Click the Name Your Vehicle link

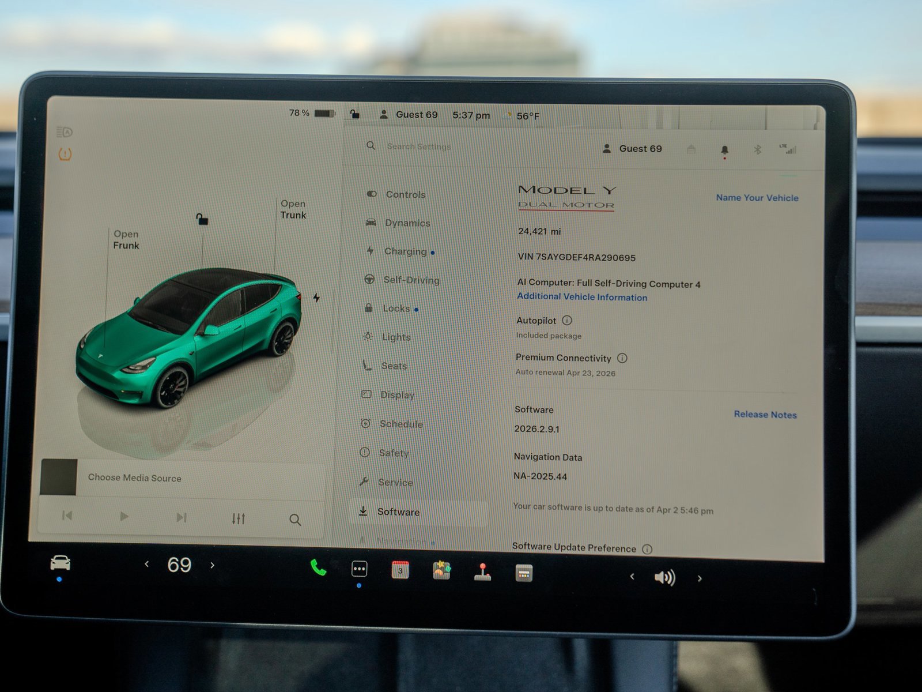(x=757, y=198)
